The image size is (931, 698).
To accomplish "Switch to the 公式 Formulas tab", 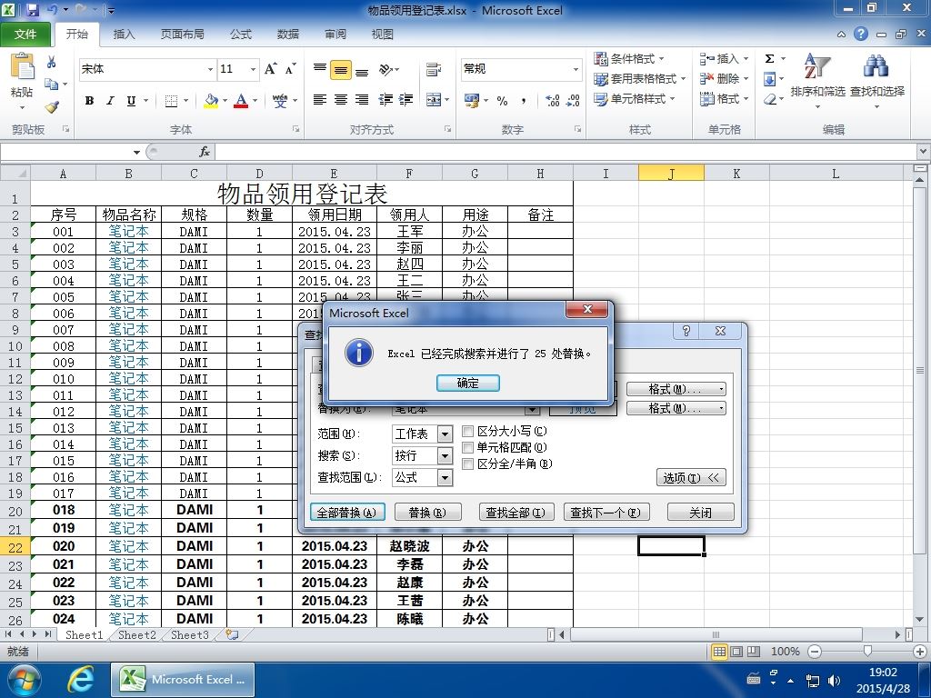I will (x=240, y=35).
